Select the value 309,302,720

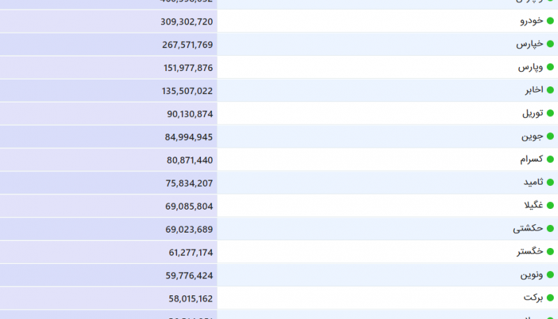coord(186,22)
